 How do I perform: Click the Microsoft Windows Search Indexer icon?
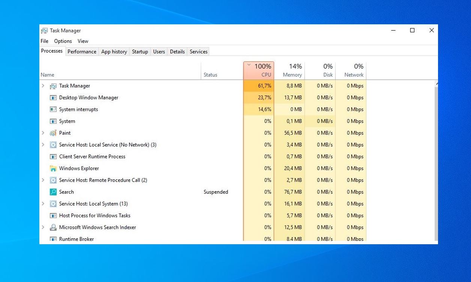[x=53, y=227]
